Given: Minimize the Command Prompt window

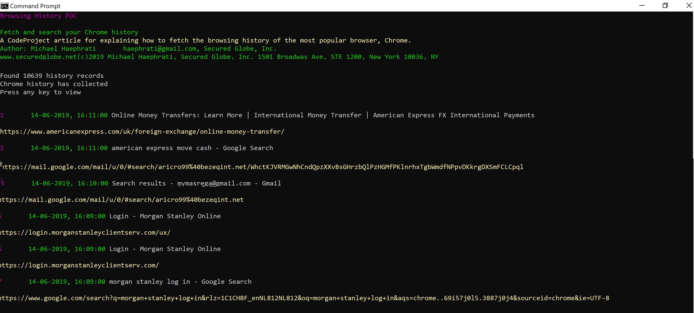Looking at the screenshot, I should (642, 6).
